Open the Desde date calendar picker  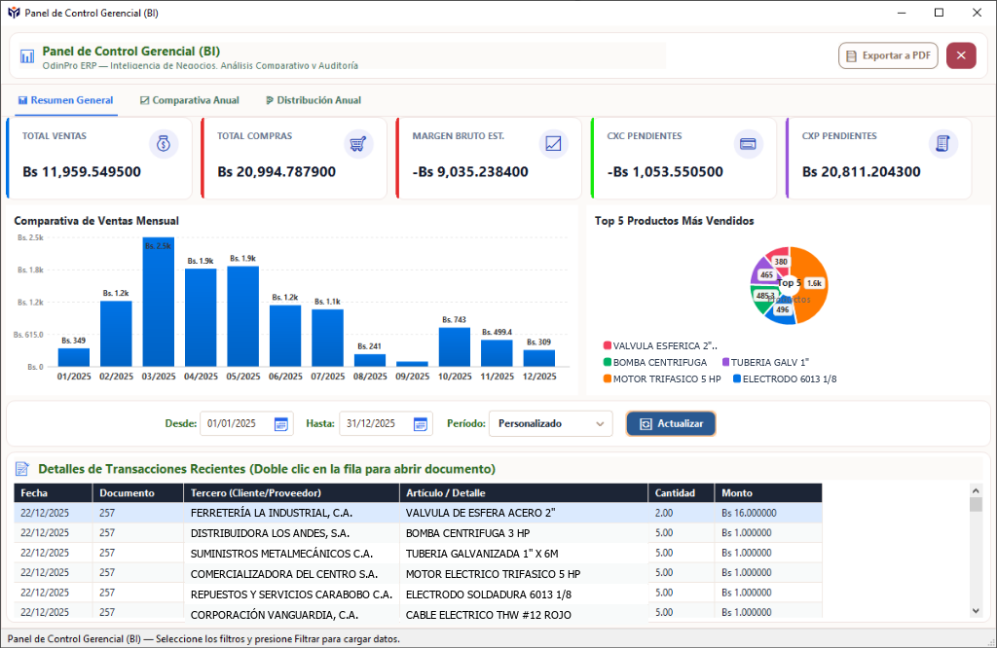tap(281, 424)
